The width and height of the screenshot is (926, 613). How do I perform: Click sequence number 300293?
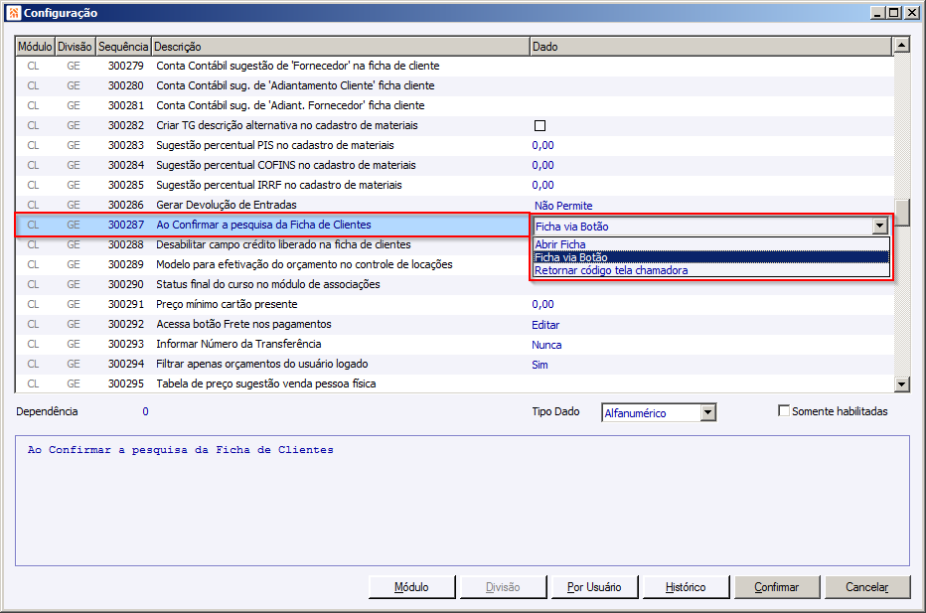[x=126, y=344]
